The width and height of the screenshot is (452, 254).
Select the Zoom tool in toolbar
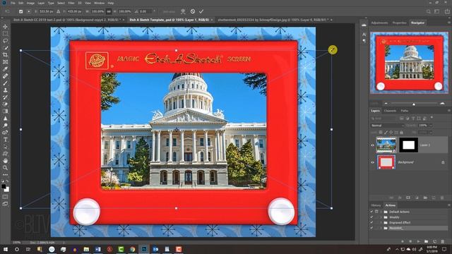[5, 167]
